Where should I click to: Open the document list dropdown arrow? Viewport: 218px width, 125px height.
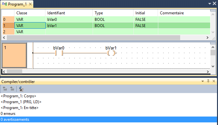click(x=210, y=4)
